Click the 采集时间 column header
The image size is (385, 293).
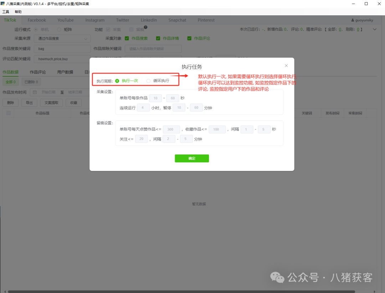click(x=355, y=113)
